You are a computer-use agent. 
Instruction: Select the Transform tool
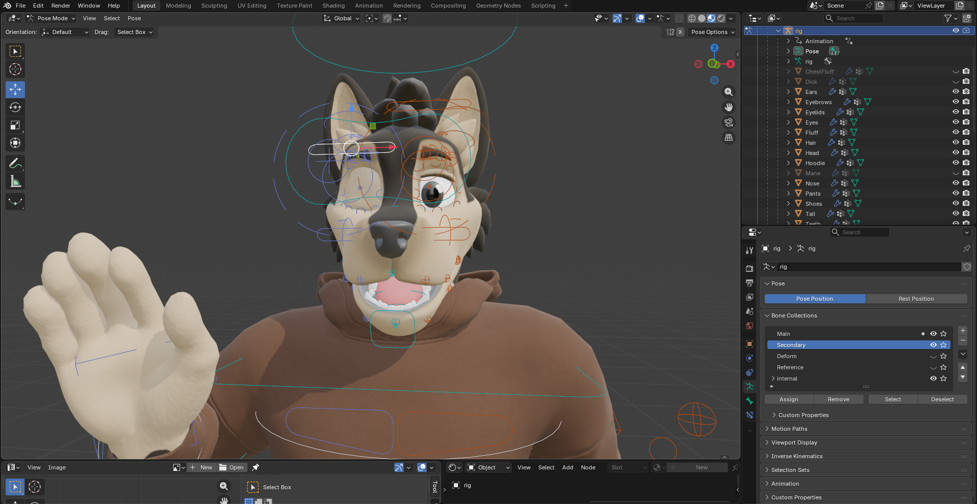click(15, 143)
